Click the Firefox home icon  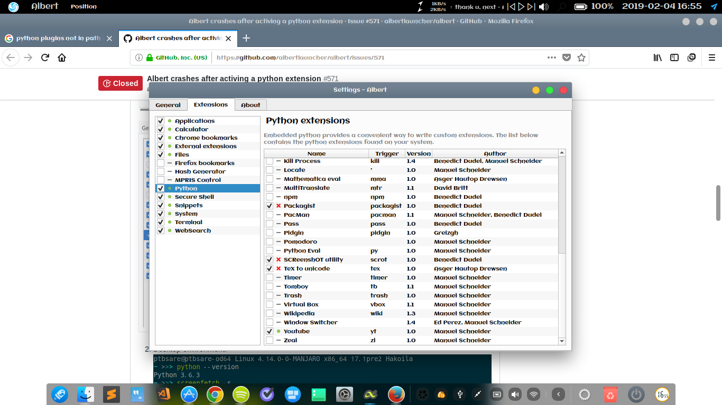[x=61, y=57]
